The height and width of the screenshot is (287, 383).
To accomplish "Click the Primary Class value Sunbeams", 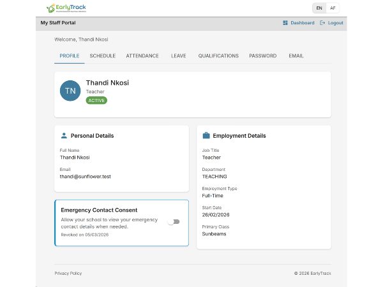I will (214, 234).
